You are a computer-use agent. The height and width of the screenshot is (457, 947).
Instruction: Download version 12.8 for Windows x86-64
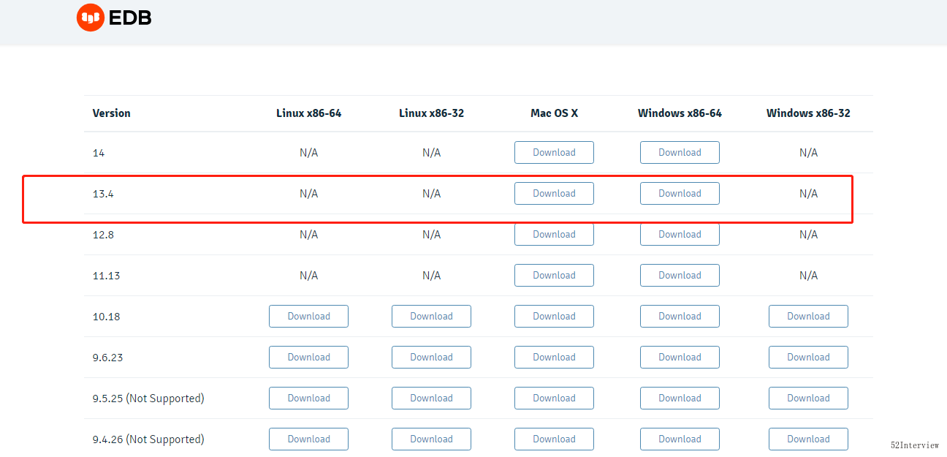coord(680,235)
